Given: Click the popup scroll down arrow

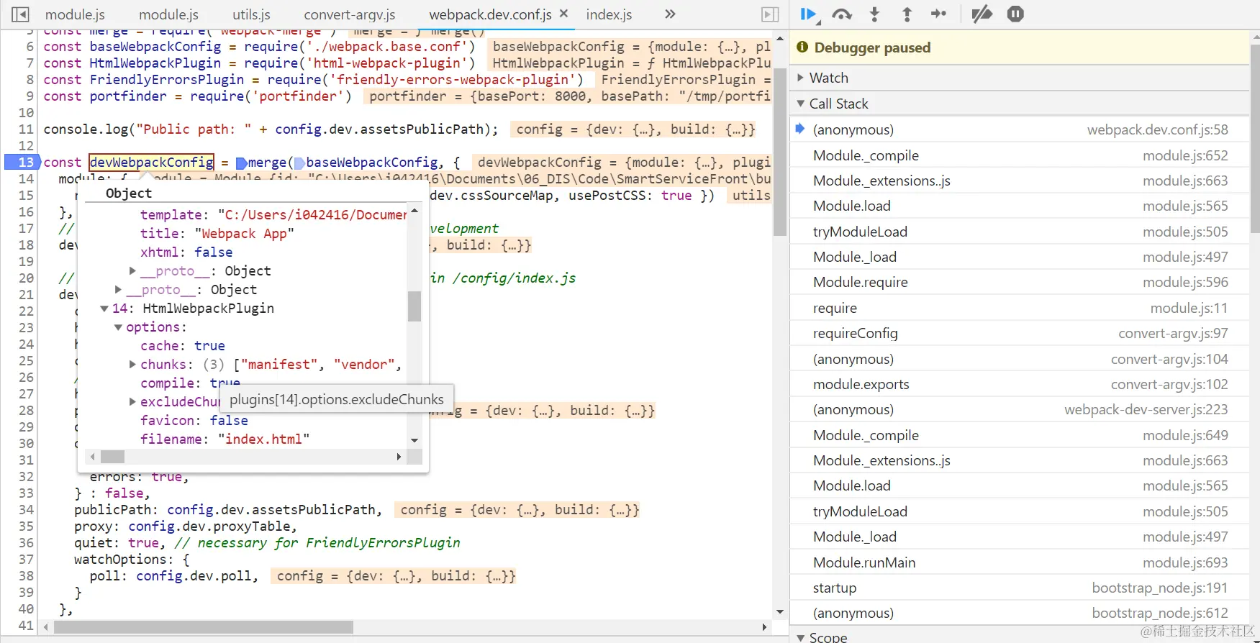Looking at the screenshot, I should point(414,440).
